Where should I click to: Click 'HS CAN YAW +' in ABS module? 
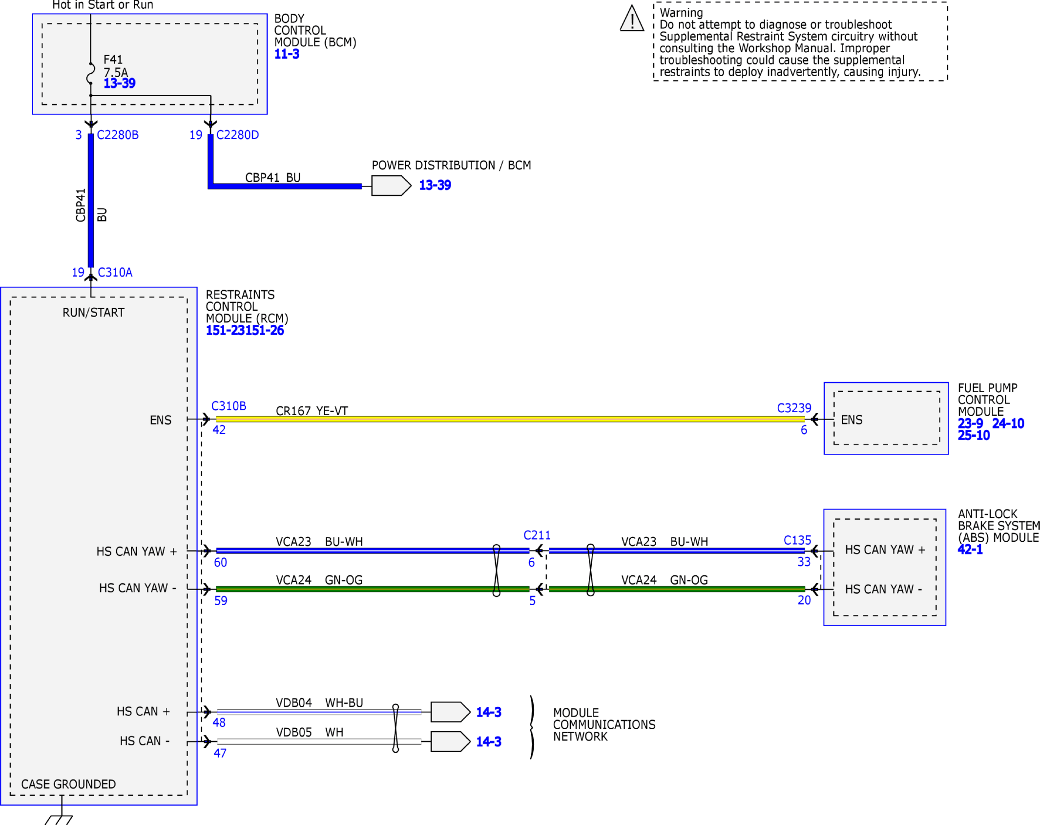click(x=885, y=550)
